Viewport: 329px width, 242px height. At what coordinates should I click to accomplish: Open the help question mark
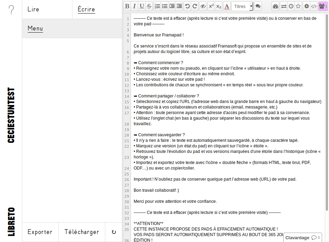click(x=11, y=10)
